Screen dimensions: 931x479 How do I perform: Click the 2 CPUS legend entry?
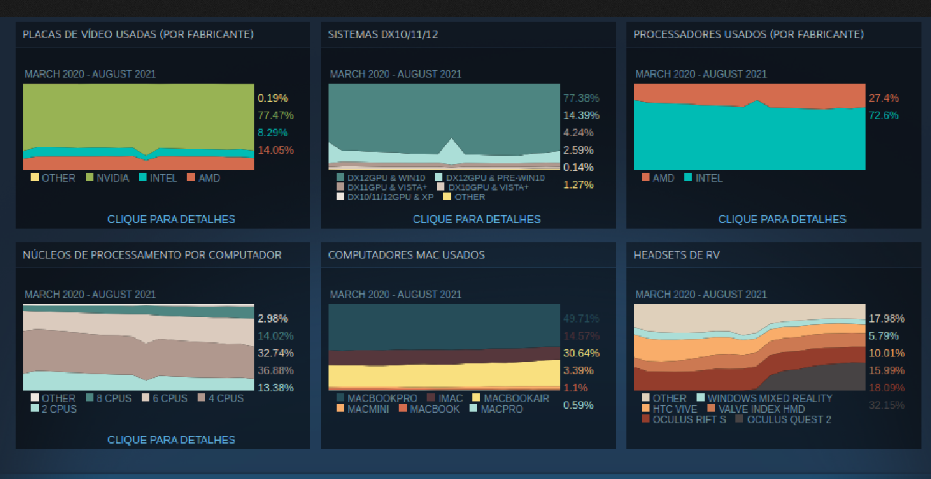(54, 409)
